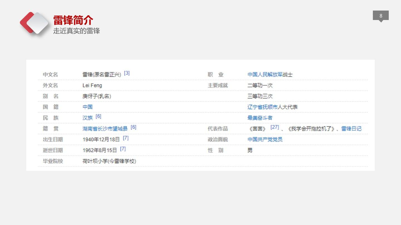Select the subtitle 走近真实的雷锋

77,31
